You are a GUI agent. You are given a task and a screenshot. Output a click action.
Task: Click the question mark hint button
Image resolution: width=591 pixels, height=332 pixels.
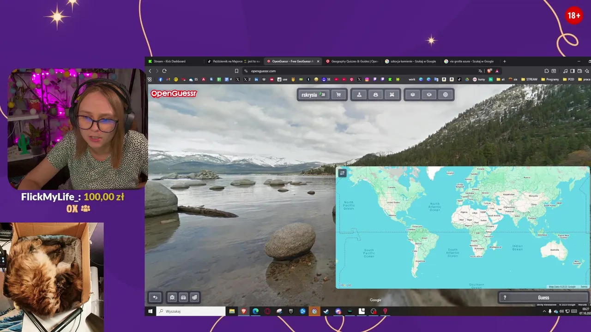click(505, 297)
